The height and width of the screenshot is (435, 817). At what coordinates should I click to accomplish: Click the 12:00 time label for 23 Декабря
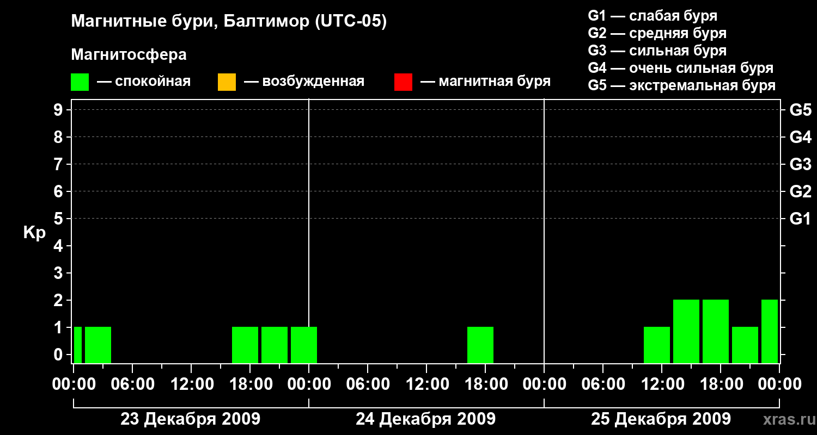point(191,384)
